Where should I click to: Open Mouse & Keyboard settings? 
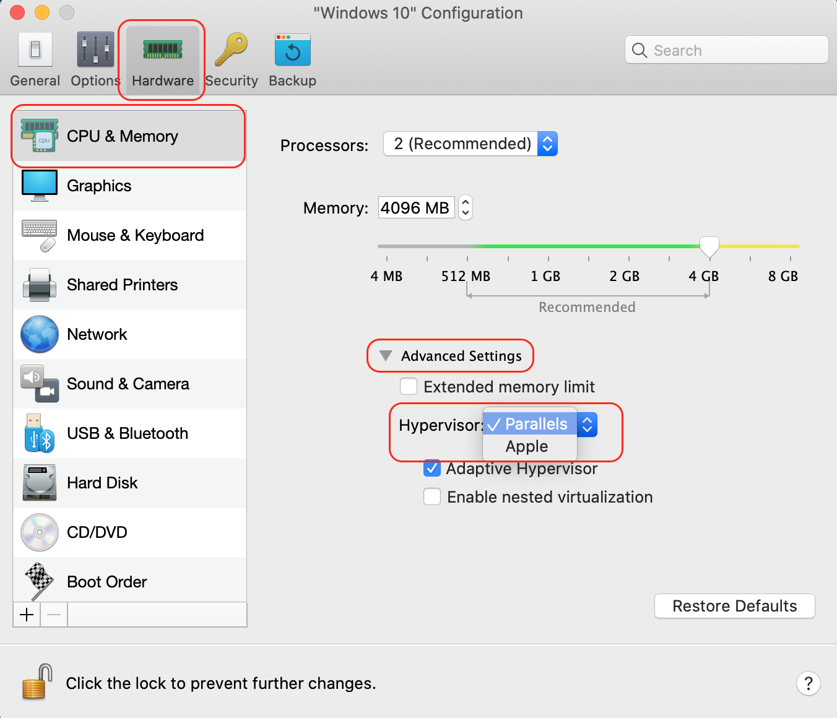point(135,235)
